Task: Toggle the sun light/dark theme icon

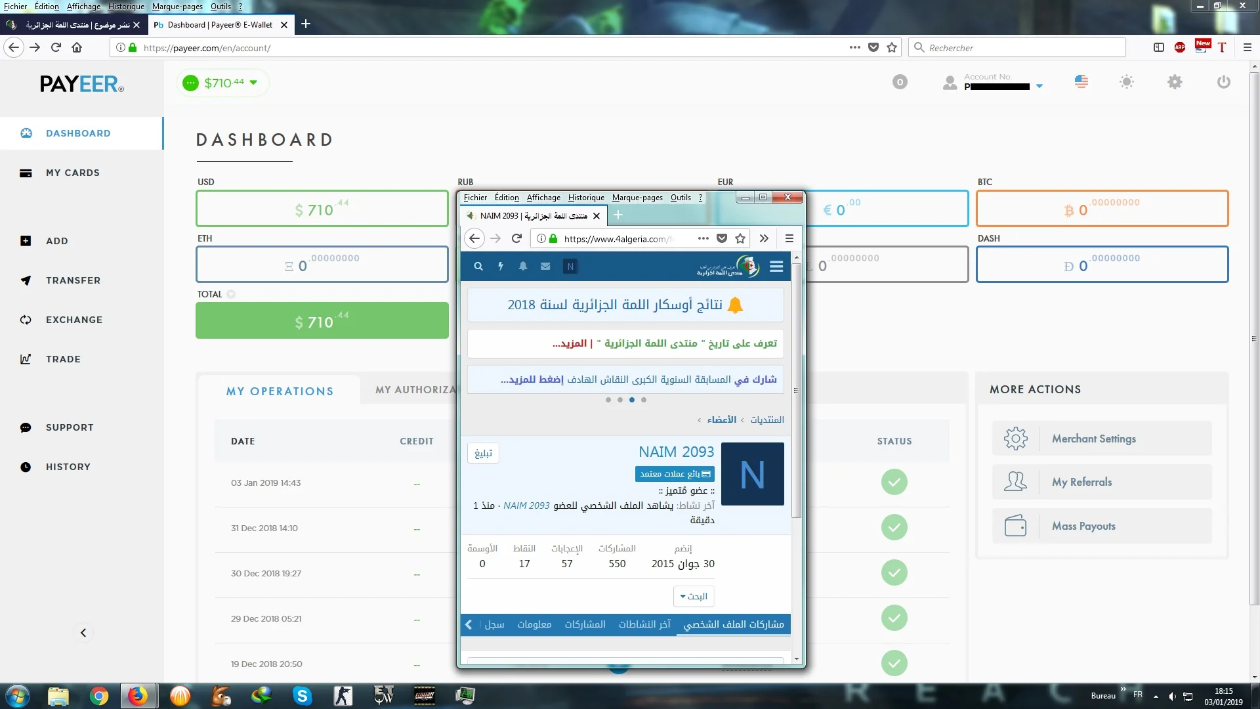Action: pos(1126,82)
